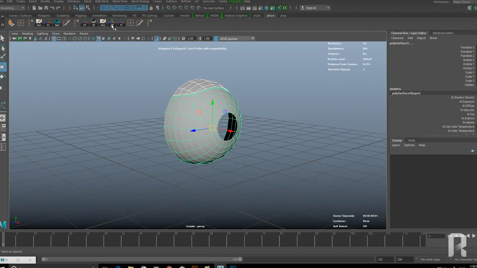Screen dimensions: 477x268
Task: Click the gamma value field showing 1.00
Action: [207, 39]
